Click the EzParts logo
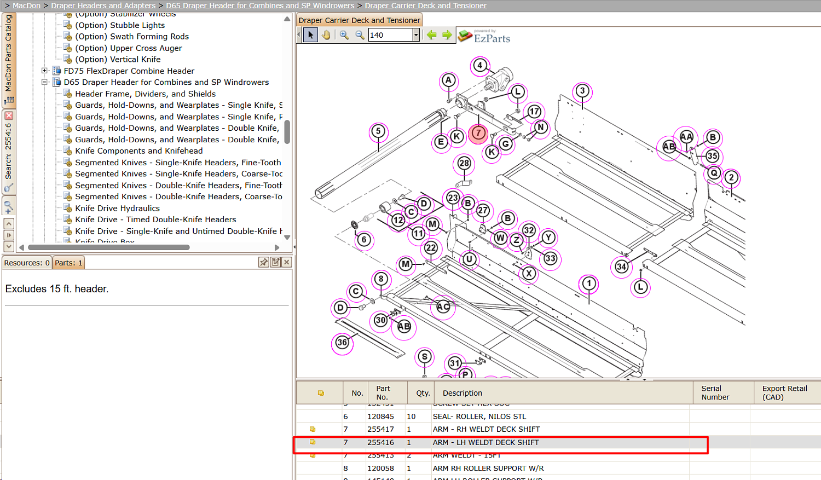Screen dimensions: 821x480 484,36
